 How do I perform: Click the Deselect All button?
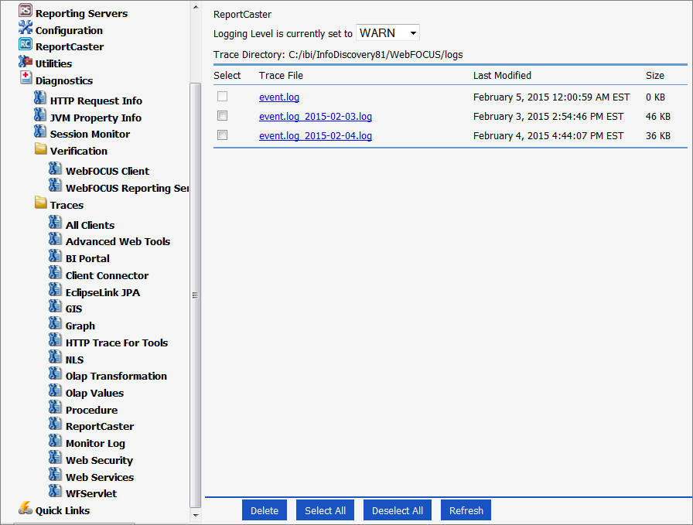pyautogui.click(x=398, y=510)
